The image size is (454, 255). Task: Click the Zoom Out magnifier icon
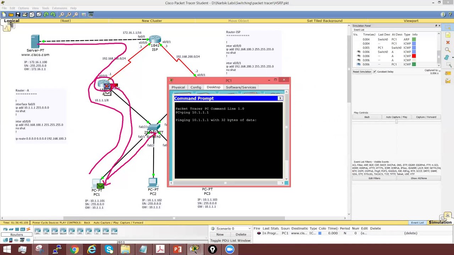click(76, 15)
